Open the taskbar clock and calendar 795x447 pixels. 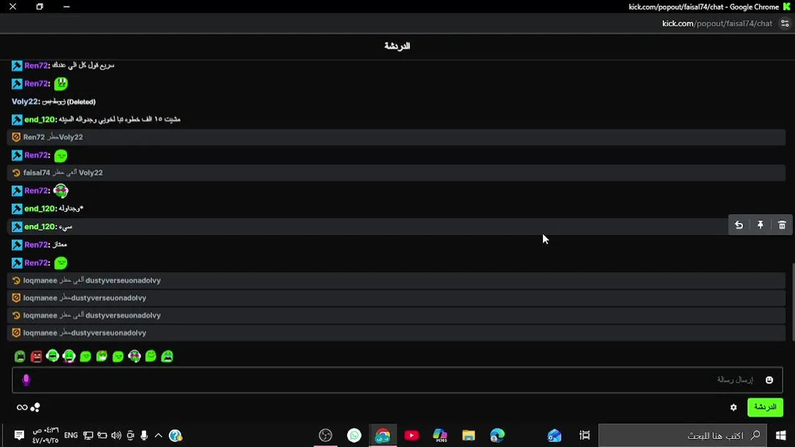click(45, 435)
